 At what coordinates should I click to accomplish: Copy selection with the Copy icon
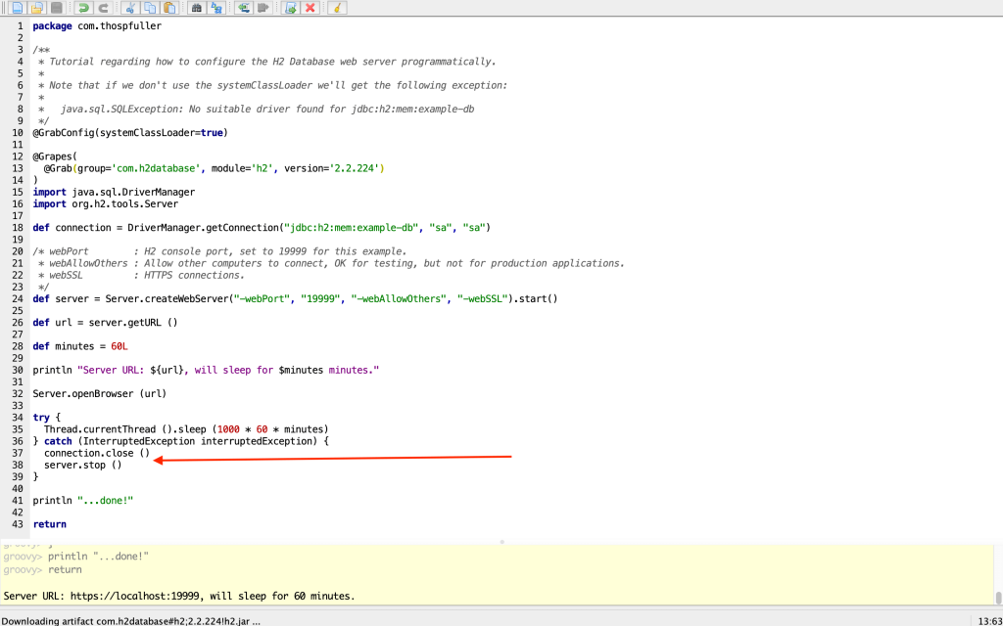150,8
